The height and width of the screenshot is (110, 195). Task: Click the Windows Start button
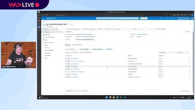coord(107,97)
